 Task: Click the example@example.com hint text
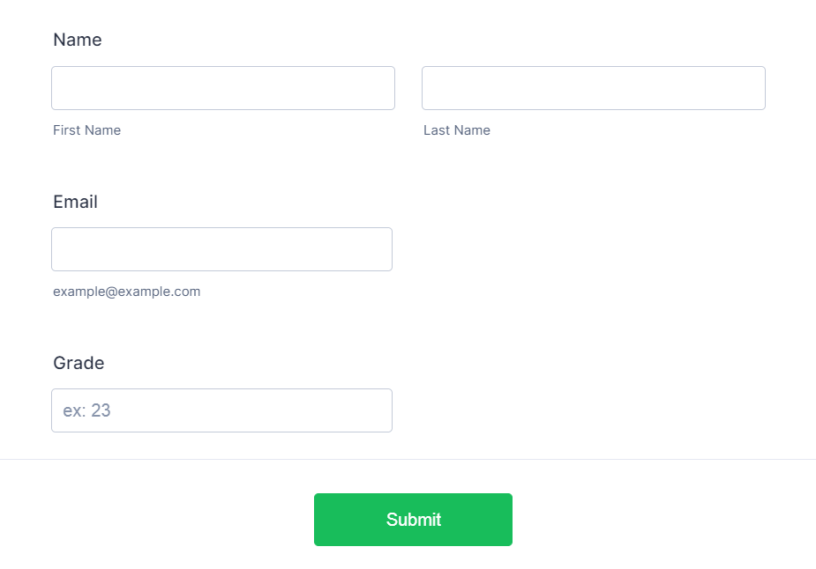pos(126,292)
